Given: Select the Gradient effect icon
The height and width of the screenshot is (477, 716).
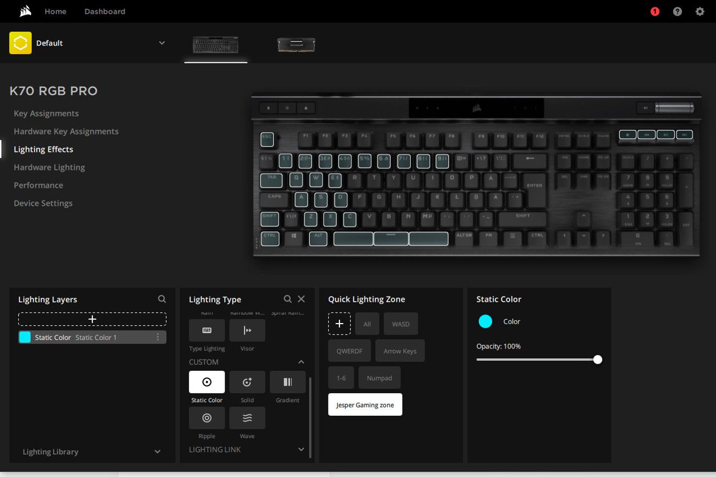Looking at the screenshot, I should click(288, 382).
